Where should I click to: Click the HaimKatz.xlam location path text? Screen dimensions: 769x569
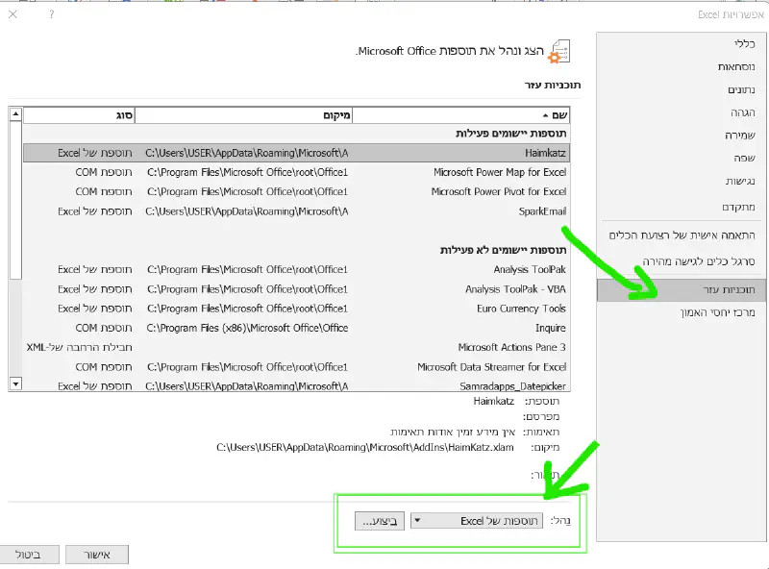[365, 447]
